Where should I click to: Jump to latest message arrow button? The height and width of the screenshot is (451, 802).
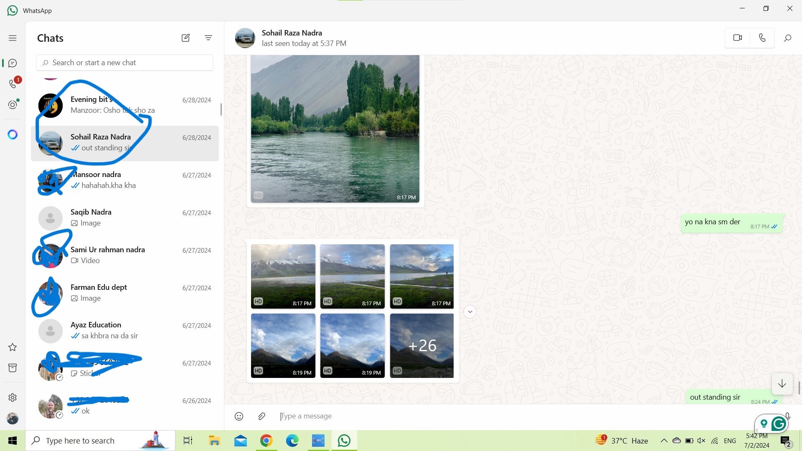pos(782,383)
